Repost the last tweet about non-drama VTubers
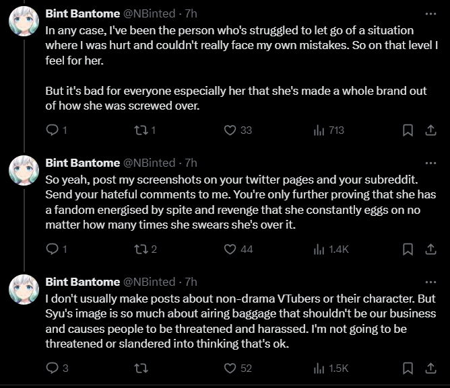This screenshot has height=388, width=450. pos(141,368)
